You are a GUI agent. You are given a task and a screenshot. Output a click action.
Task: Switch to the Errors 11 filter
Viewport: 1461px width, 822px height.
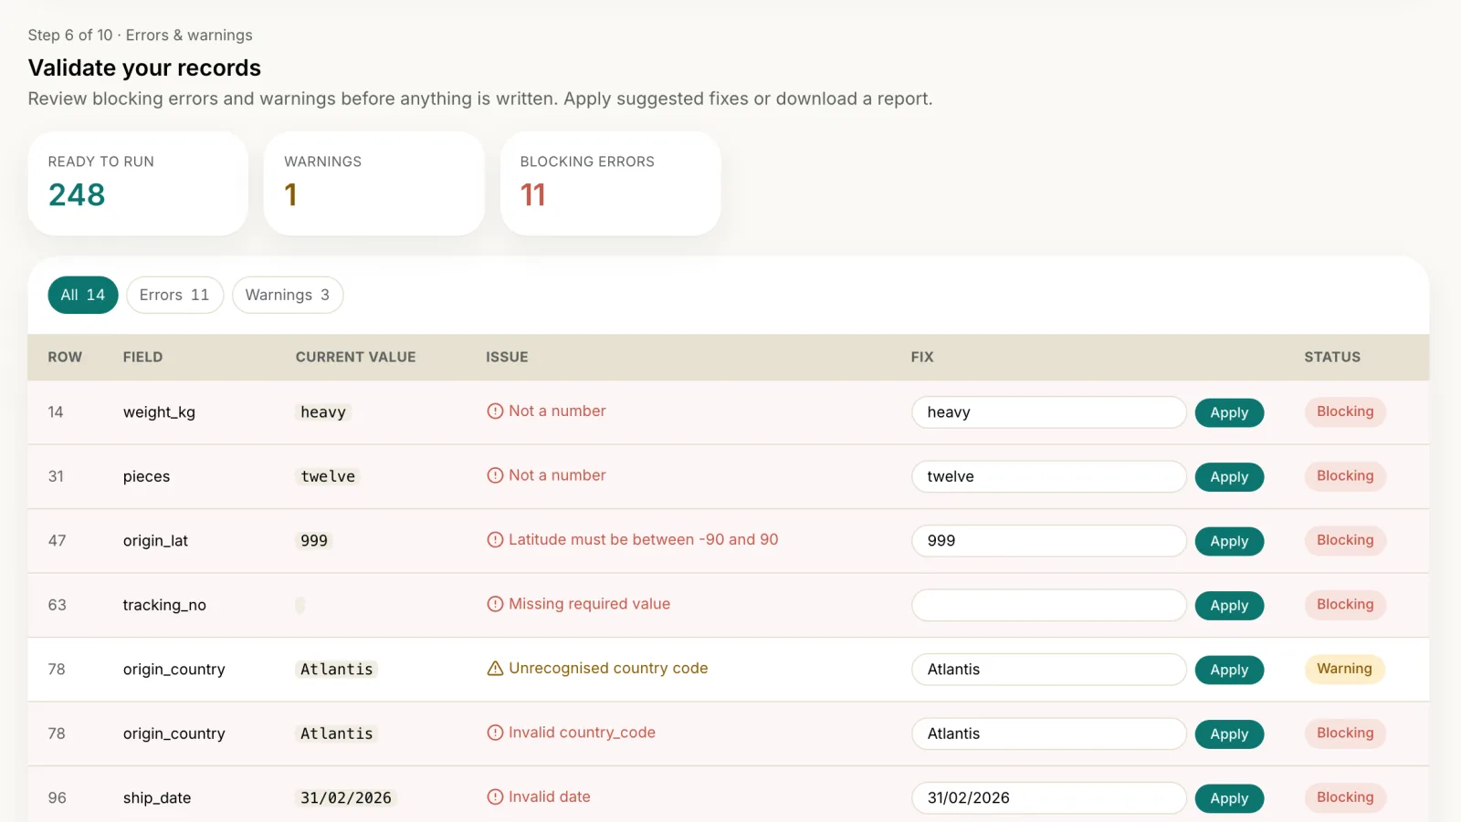point(174,295)
